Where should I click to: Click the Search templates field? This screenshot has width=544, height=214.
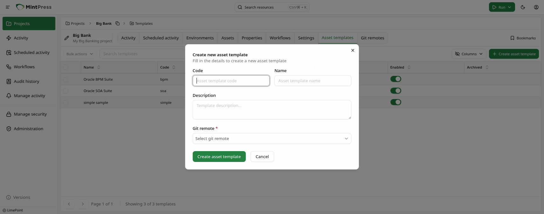coord(142,54)
